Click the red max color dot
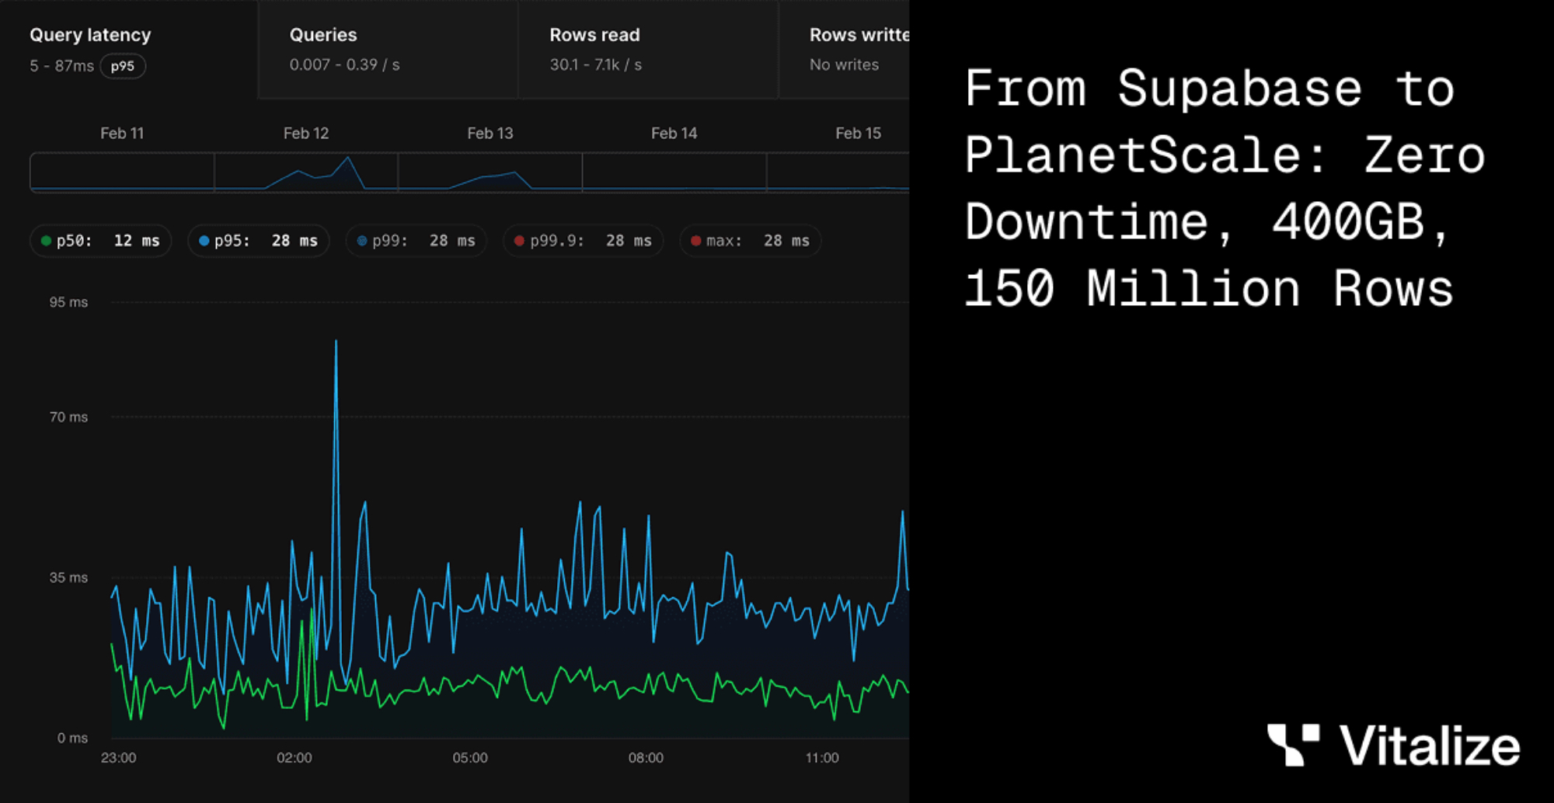Screen dimensions: 1554x803 pos(695,241)
